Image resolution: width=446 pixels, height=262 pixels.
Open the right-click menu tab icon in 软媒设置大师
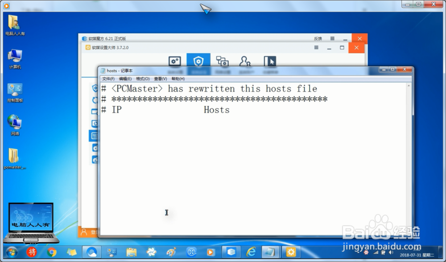pos(270,61)
